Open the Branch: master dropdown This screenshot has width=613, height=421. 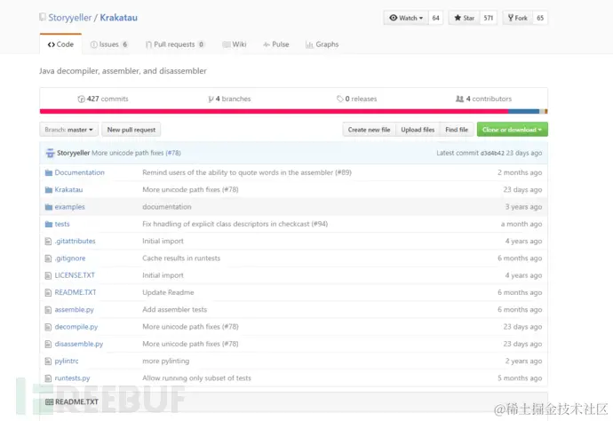(x=68, y=130)
